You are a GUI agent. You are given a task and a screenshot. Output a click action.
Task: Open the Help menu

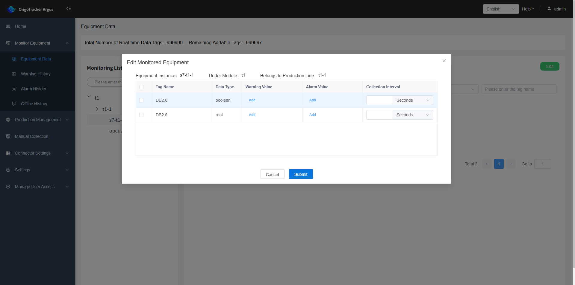[528, 9]
